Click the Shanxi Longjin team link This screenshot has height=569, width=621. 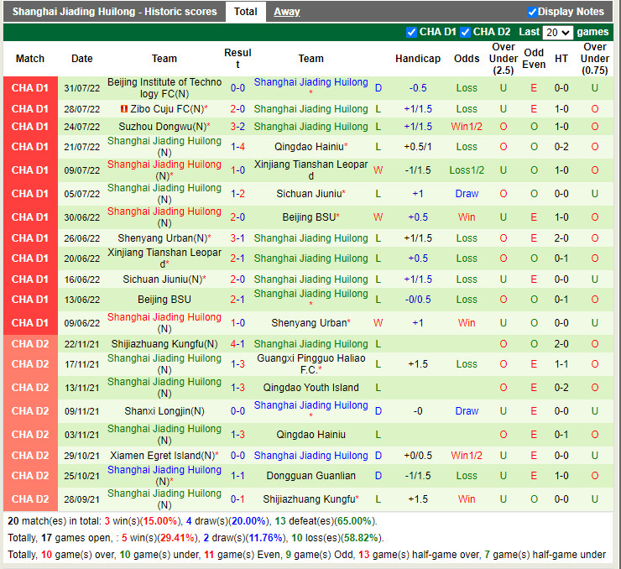point(164,411)
